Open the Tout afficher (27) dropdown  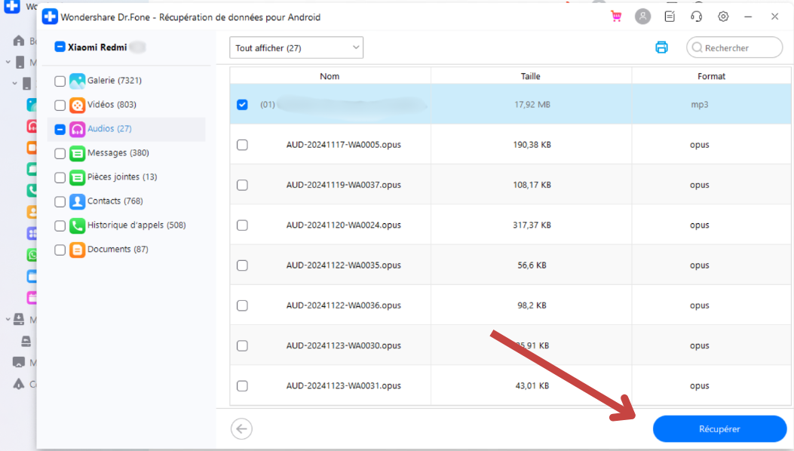tap(296, 48)
